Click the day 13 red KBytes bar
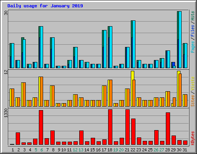The height and width of the screenshot is (154, 197). 81,138
